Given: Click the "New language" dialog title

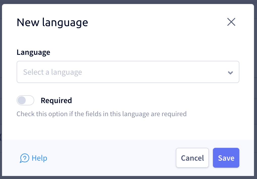Looking at the screenshot, I should pos(52,22).
